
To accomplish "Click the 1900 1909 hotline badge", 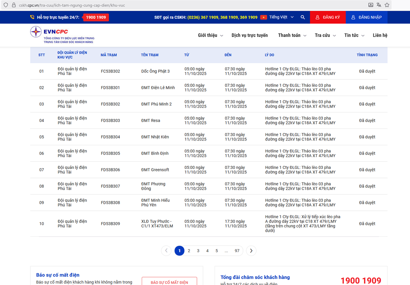I will pos(96,17).
